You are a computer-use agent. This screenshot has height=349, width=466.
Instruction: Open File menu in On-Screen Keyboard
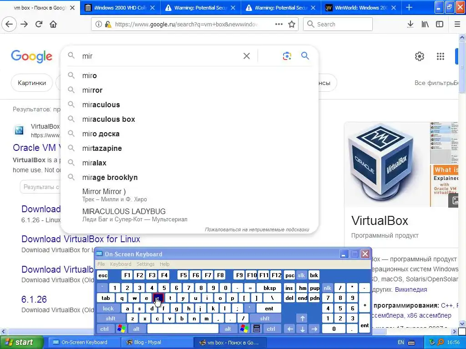coord(101,264)
